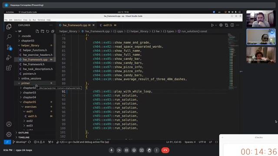
Task: Open the Help menu
Action: tap(48, 20)
